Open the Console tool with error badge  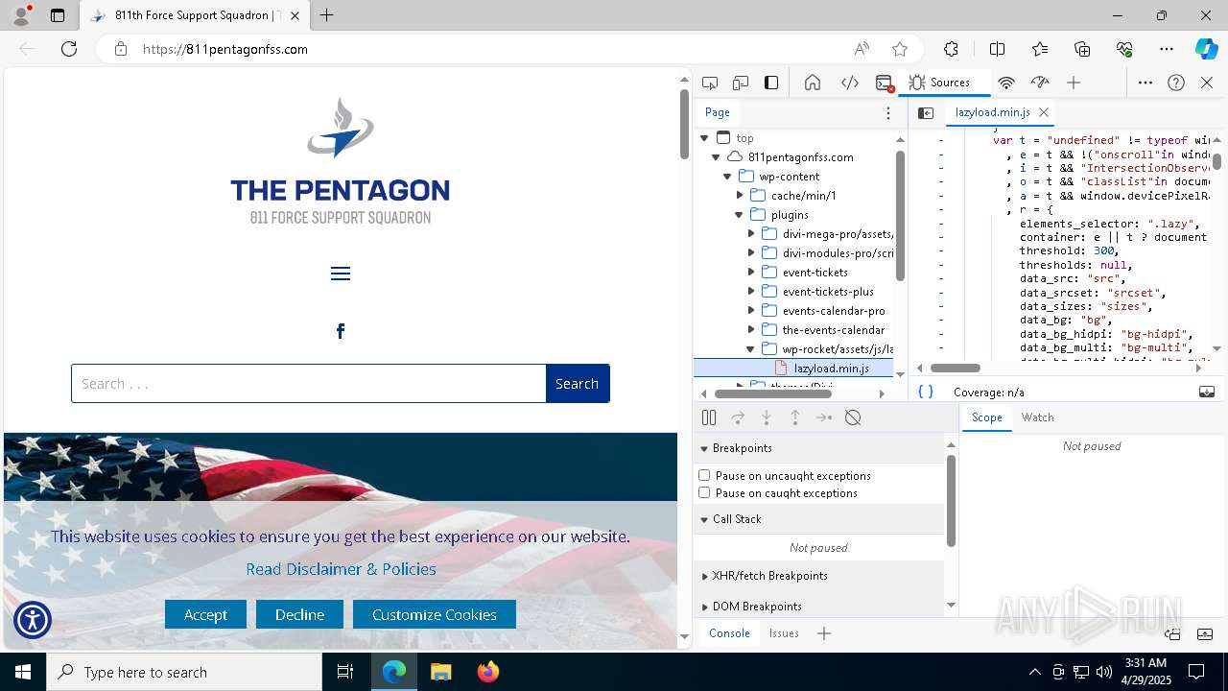[x=885, y=83]
